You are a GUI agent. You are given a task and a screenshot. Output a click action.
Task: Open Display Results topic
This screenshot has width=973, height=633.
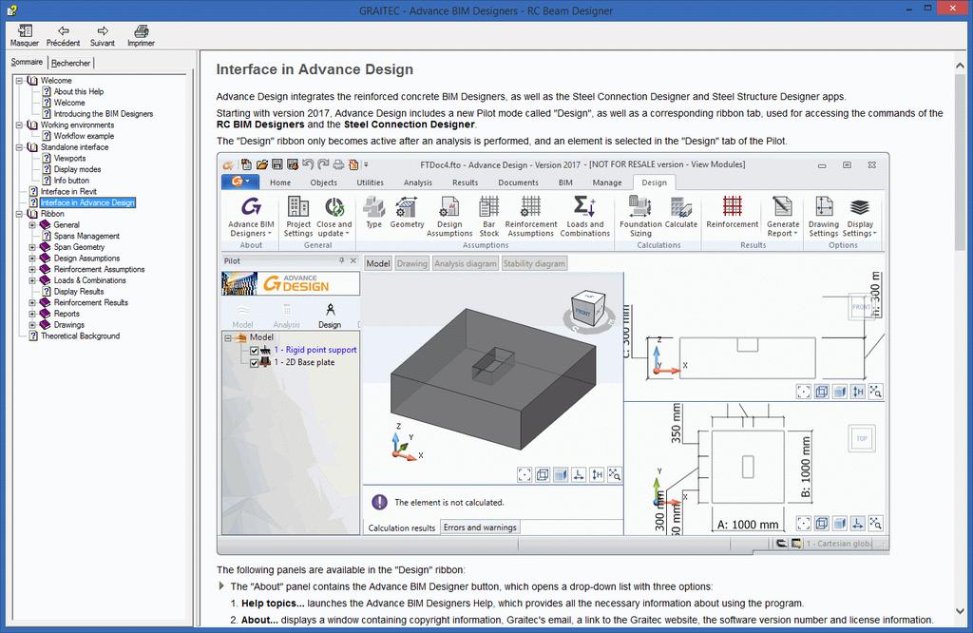(79, 292)
